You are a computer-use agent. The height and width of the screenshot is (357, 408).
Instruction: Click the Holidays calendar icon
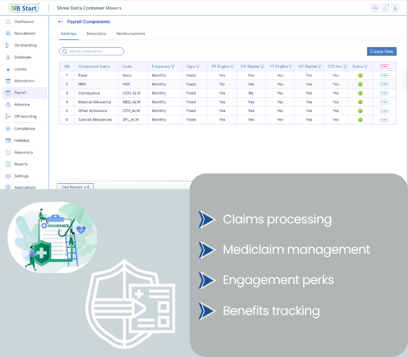click(x=8, y=141)
